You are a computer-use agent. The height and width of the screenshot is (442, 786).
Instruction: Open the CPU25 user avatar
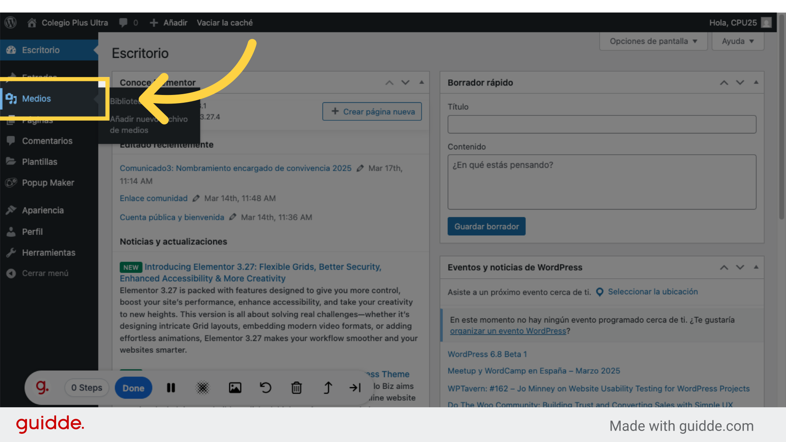tap(766, 23)
